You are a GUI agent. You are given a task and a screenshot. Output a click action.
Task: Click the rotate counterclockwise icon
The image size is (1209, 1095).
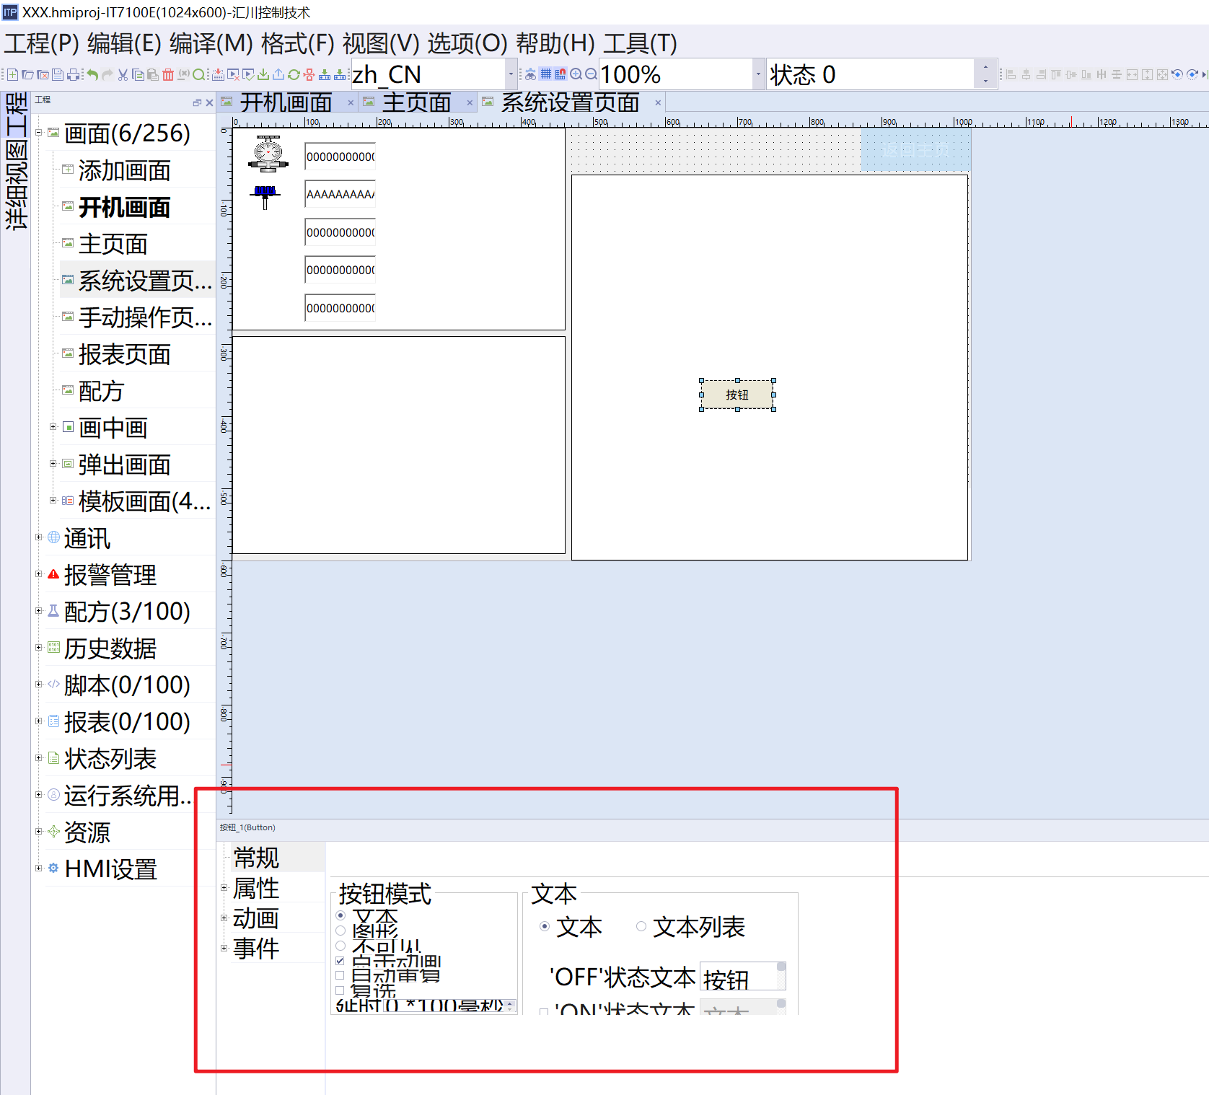pyautogui.click(x=1177, y=74)
